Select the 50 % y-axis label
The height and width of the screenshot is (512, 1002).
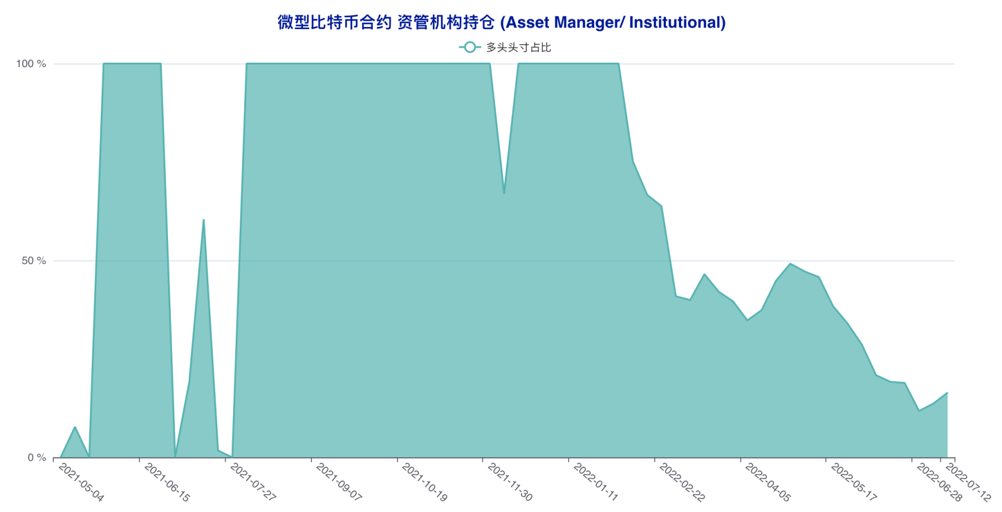pyautogui.click(x=34, y=261)
